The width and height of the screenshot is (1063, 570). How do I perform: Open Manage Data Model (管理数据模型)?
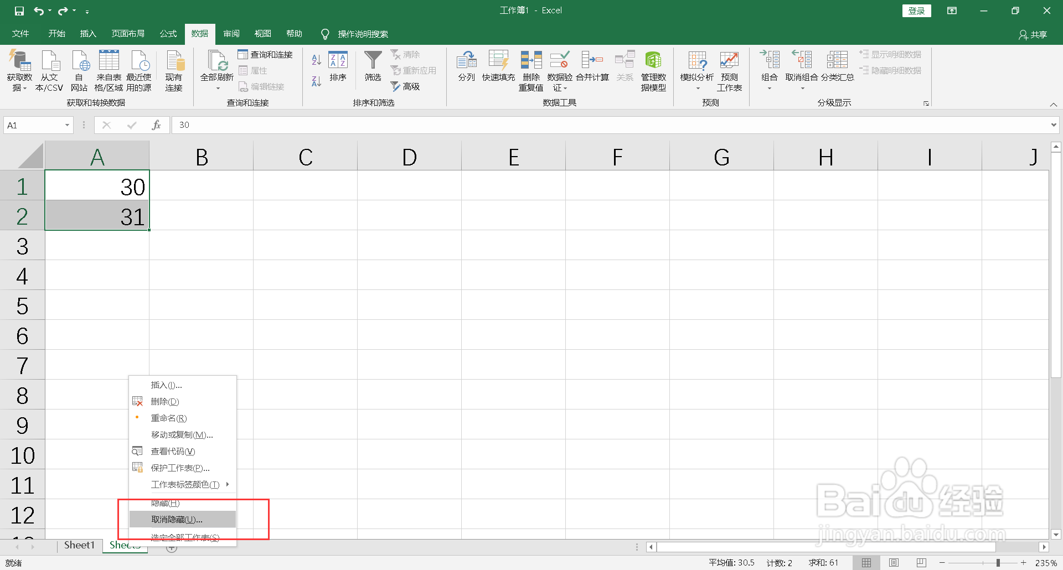coord(653,71)
